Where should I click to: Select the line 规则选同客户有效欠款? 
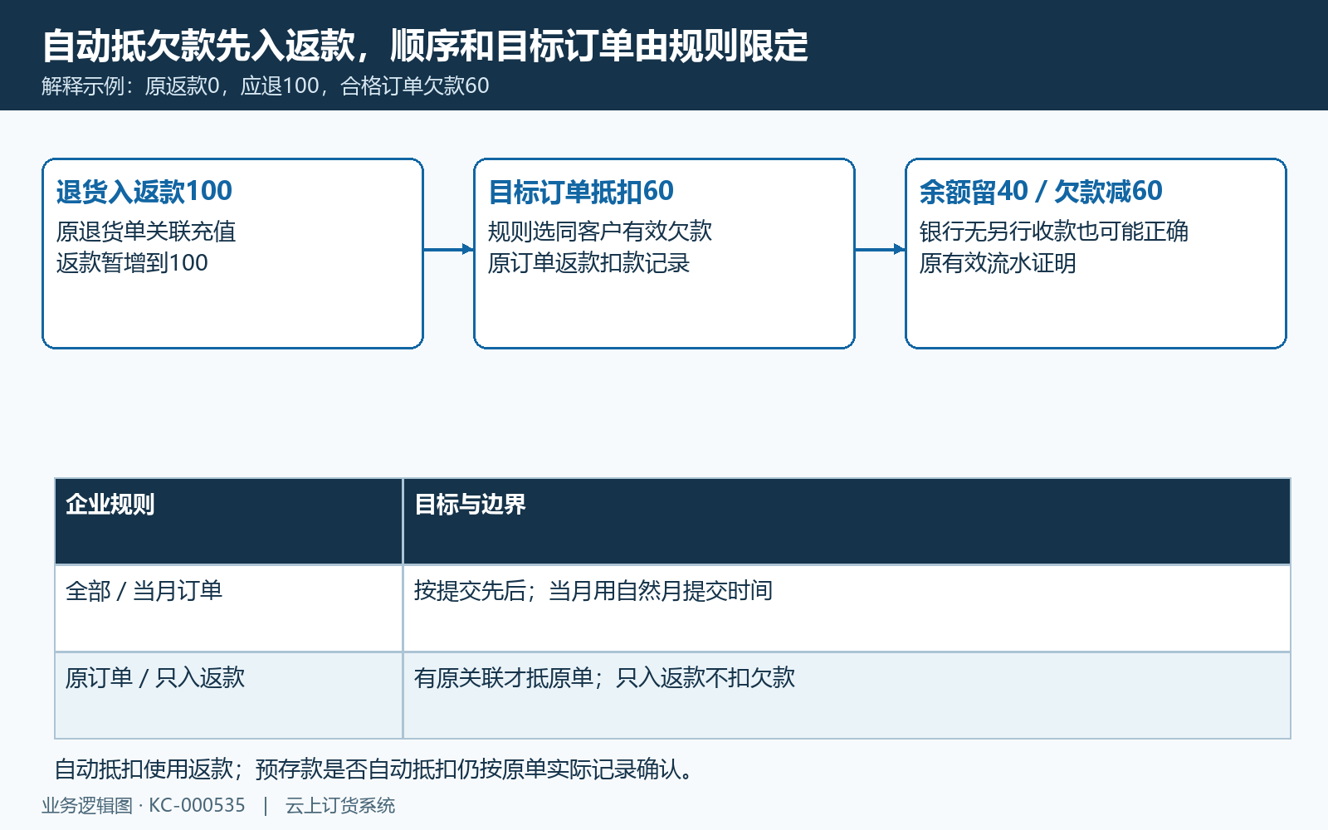pos(600,232)
